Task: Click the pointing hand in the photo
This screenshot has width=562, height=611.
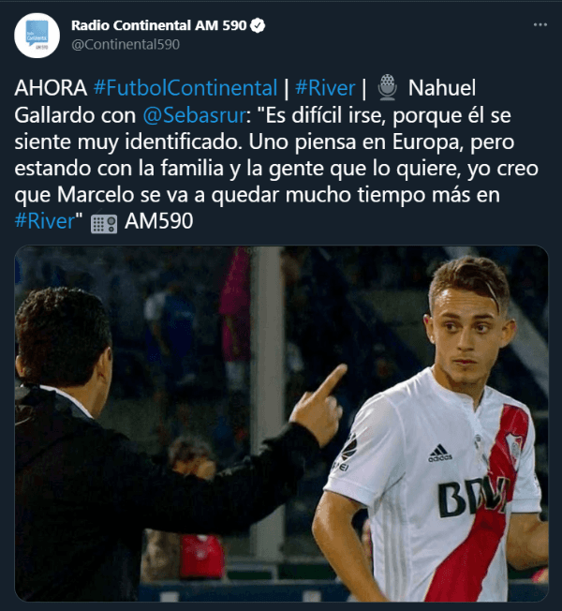Action: point(318,405)
